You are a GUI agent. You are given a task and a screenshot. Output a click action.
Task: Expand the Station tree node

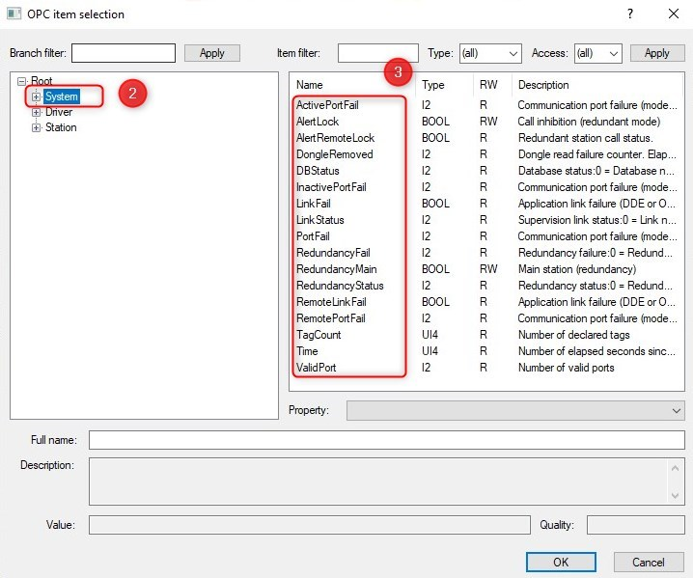[37, 127]
